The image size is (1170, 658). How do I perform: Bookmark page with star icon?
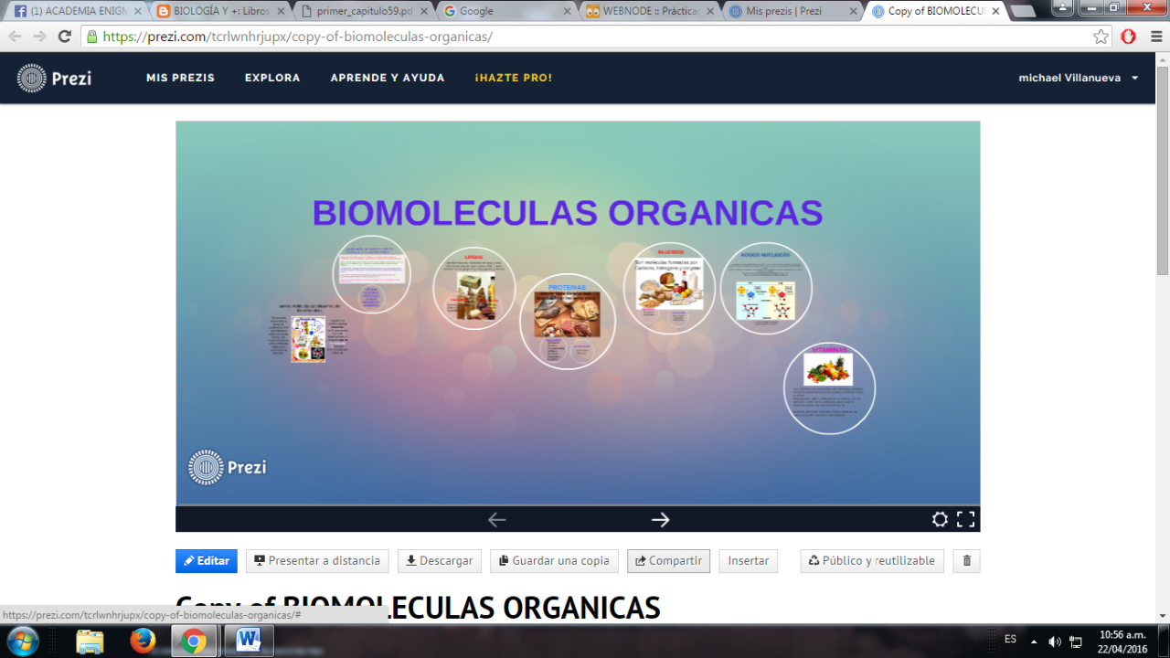click(1101, 37)
